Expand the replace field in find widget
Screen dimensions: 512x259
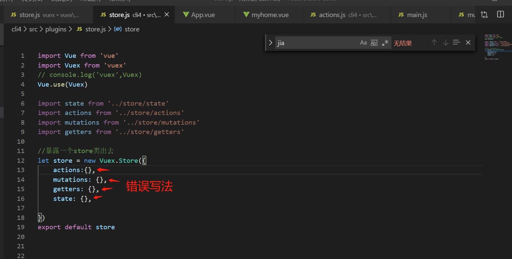coord(271,43)
